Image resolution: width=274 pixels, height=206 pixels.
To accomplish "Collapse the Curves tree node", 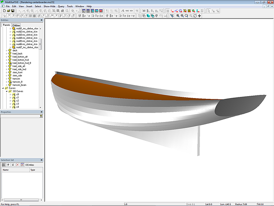I will click(x=3, y=88).
